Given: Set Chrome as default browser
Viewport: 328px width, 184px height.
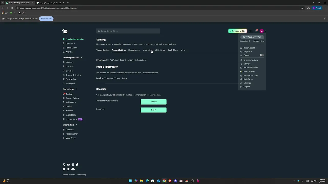Looking at the screenshot, I should (46, 19).
